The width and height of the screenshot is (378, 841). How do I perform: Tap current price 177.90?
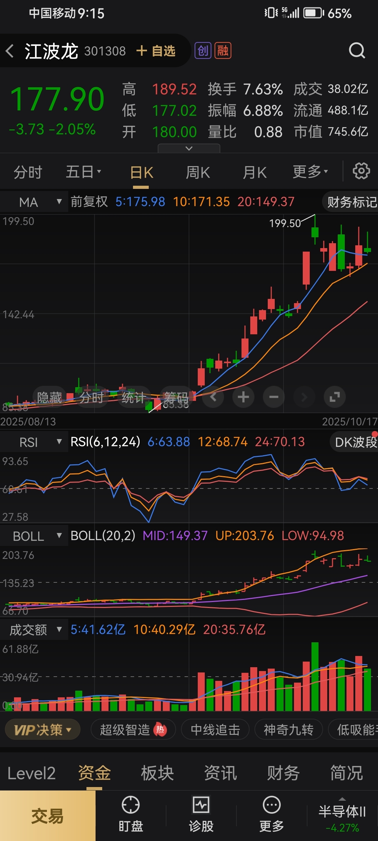(x=57, y=100)
